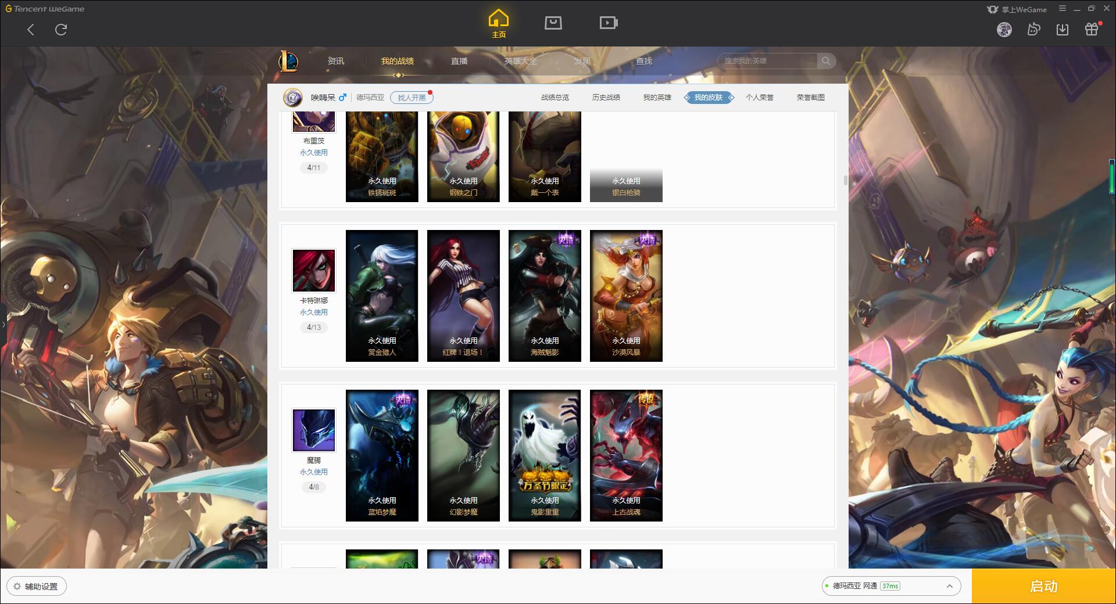1116x604 pixels.
Task: Switch to the 资讯 tab
Action: pos(336,61)
